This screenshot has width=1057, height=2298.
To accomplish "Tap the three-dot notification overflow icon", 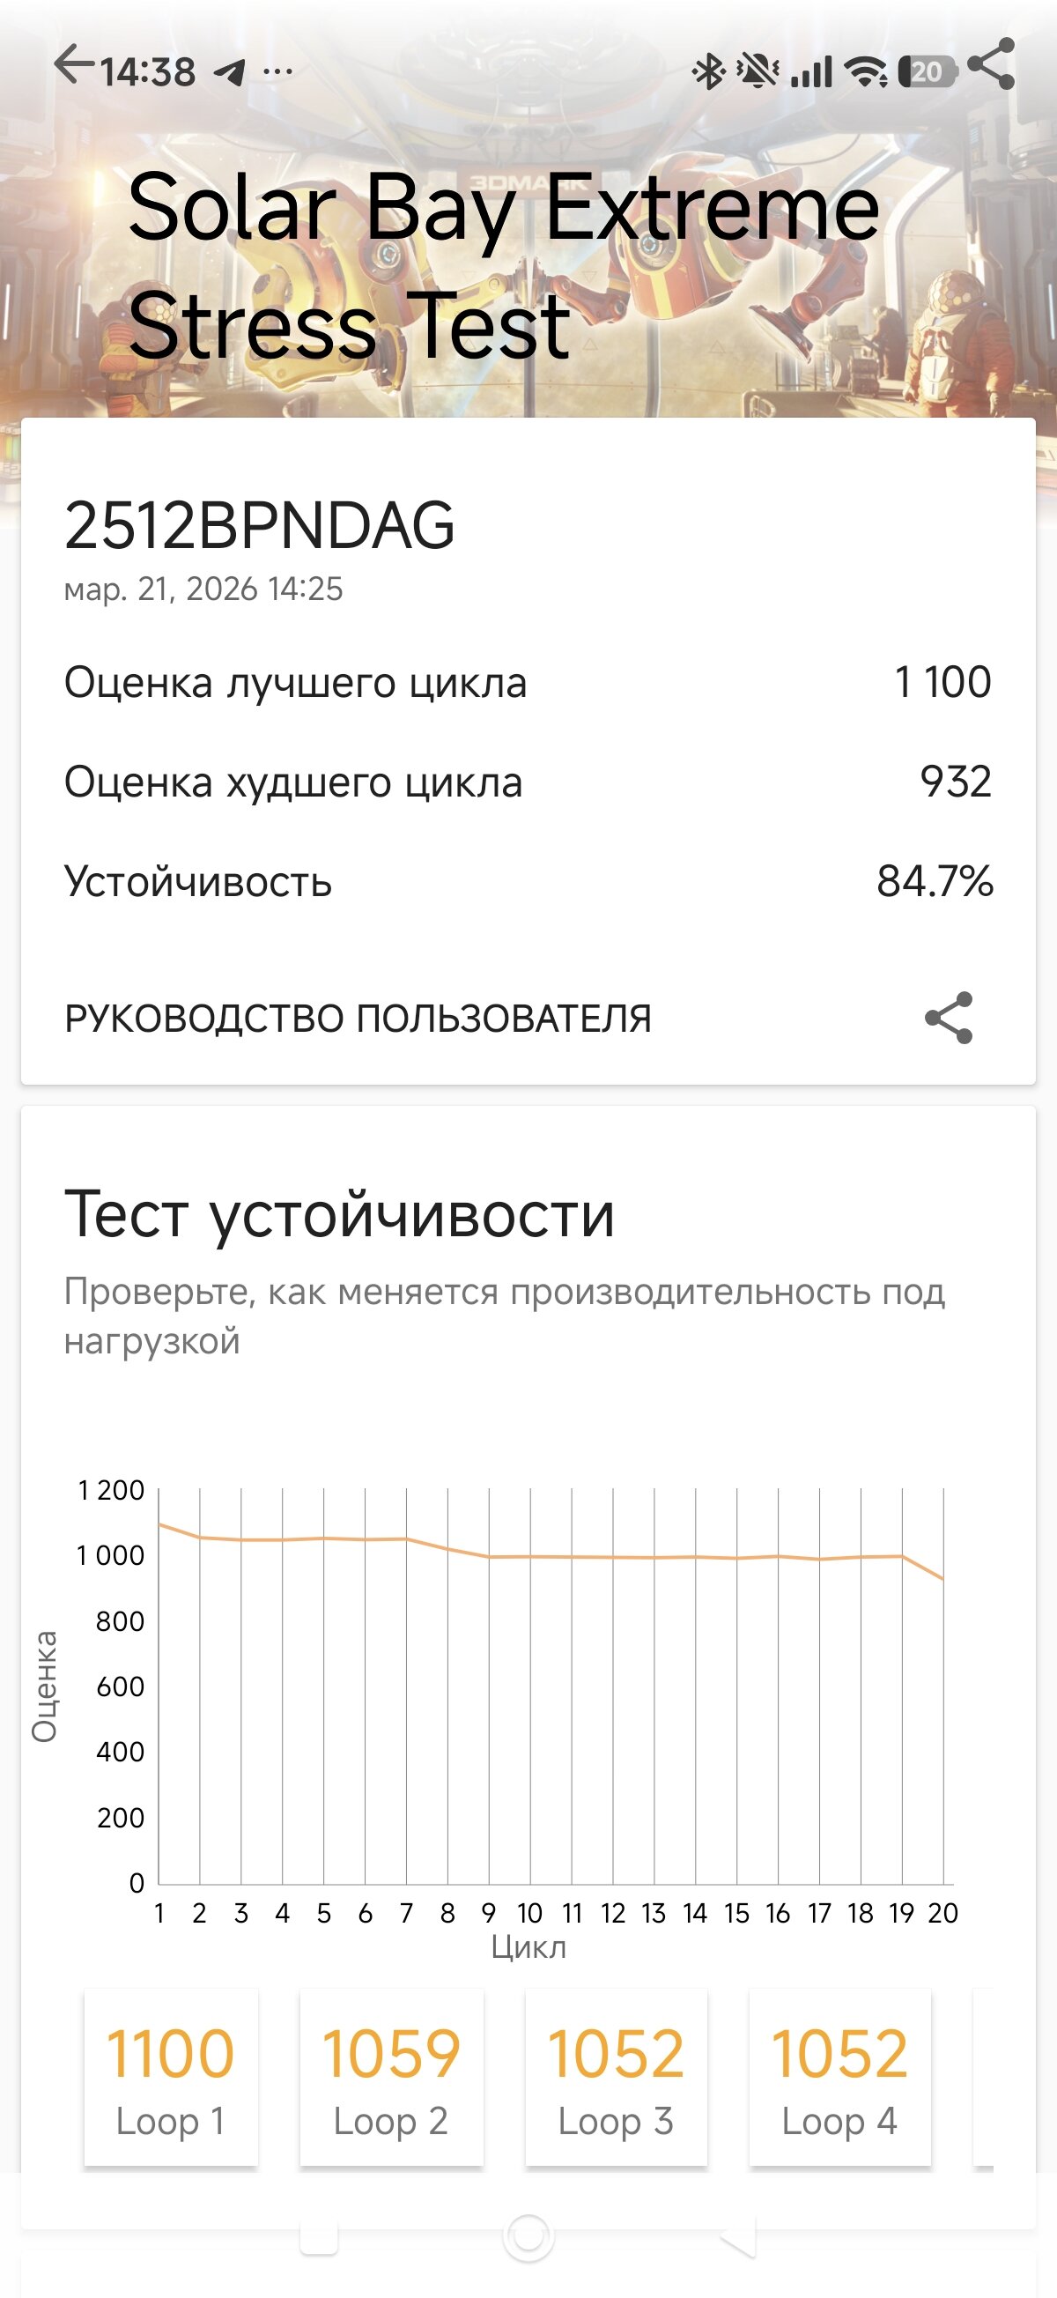I will point(278,72).
